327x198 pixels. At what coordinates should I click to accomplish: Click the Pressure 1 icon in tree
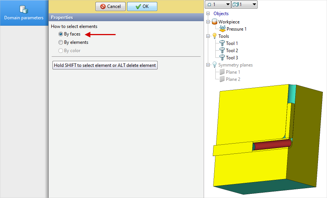tap(222, 29)
